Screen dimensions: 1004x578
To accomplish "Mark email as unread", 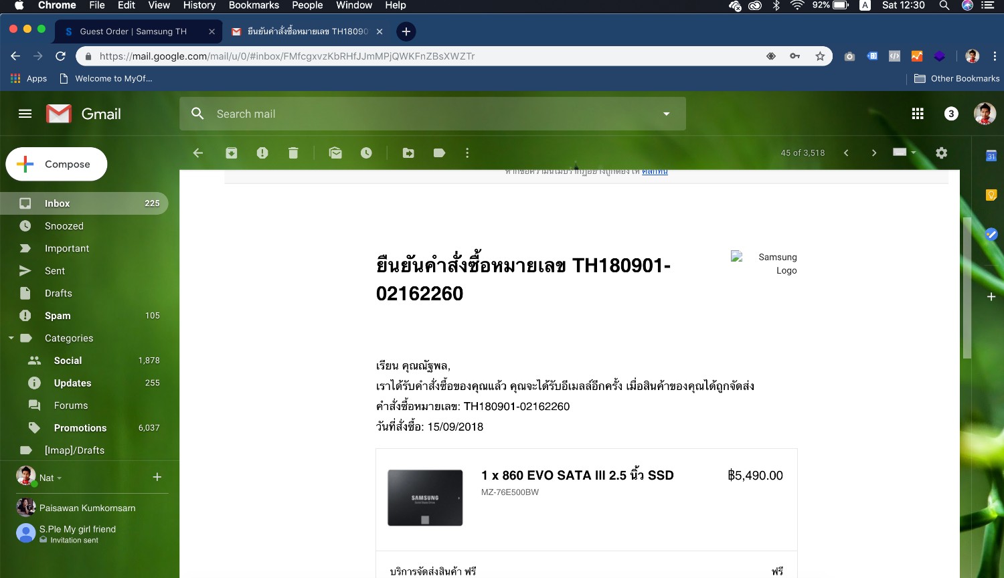I will point(335,153).
